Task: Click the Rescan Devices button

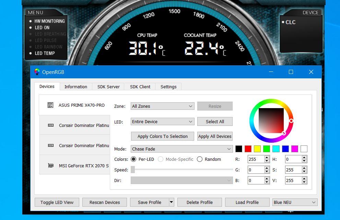Action: pyautogui.click(x=105, y=202)
